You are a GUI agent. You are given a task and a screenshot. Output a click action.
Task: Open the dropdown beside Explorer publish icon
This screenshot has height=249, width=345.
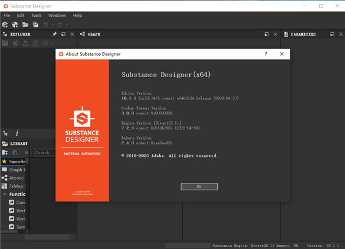point(52,43)
